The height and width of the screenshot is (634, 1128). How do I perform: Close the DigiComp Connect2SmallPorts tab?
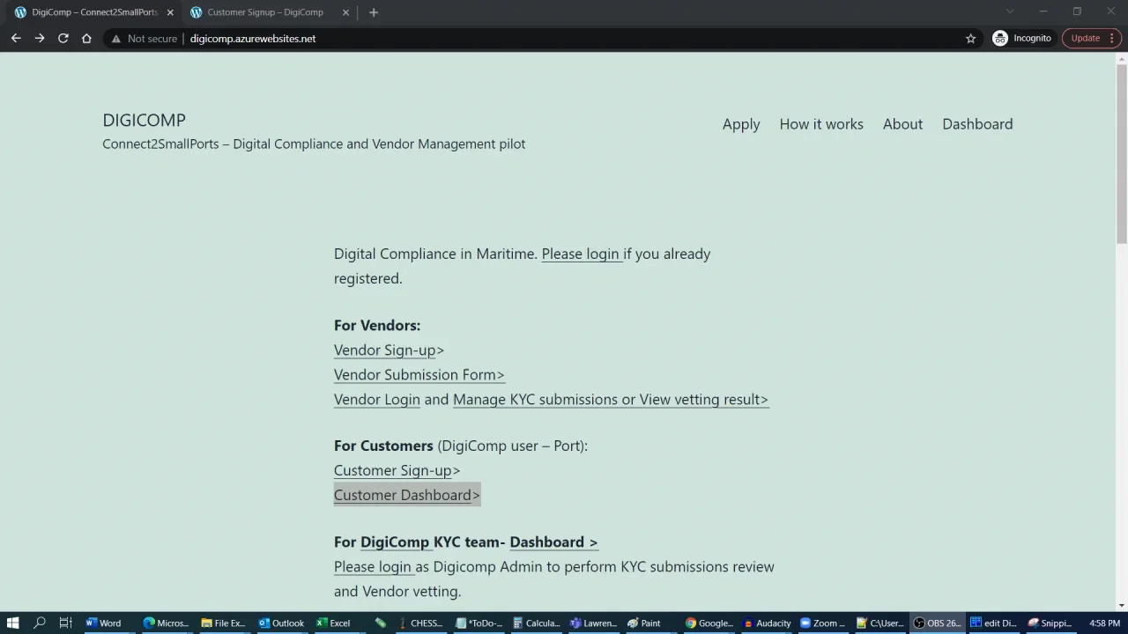click(170, 12)
